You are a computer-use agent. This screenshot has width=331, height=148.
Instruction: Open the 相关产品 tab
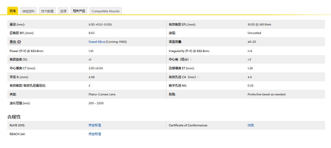pos(79,11)
